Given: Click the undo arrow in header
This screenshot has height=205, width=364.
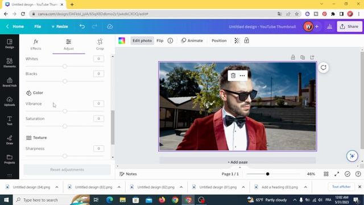Looking at the screenshot, I should [x=82, y=26].
